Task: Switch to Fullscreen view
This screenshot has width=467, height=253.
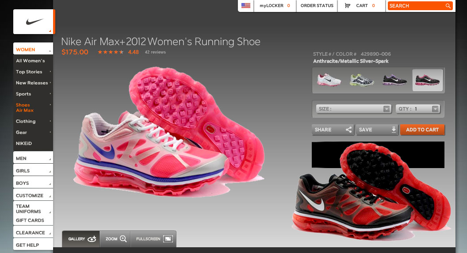Action: click(x=153, y=239)
